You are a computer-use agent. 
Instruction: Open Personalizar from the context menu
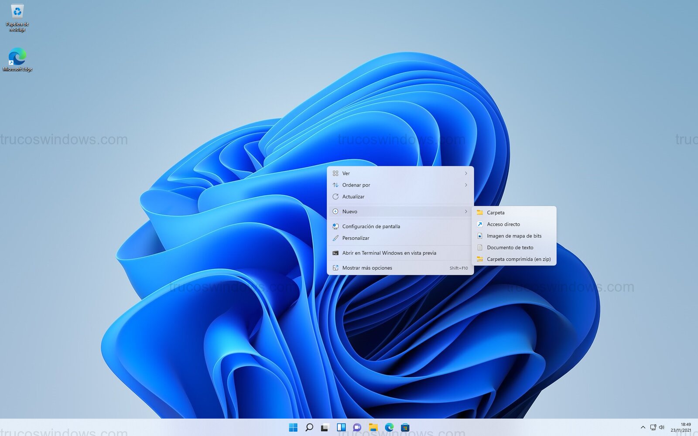pyautogui.click(x=356, y=238)
